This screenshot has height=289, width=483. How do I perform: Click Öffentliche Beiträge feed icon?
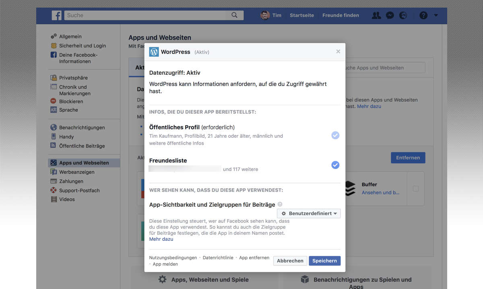point(54,146)
